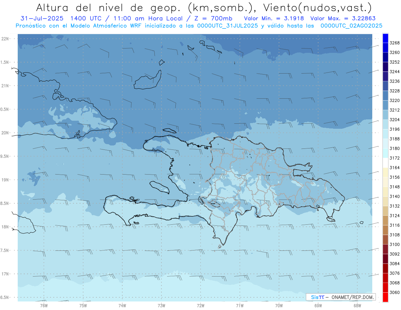The image size is (401, 310).
Task: Click the color bar segment between 3148 and 3156
Action: 385,182
